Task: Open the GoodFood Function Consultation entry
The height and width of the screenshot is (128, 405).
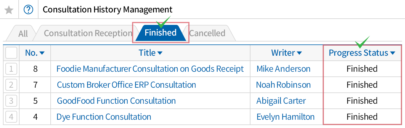Action: point(116,101)
